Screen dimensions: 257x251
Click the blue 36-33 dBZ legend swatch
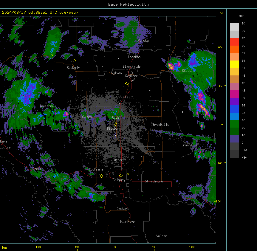[x=234, y=109]
